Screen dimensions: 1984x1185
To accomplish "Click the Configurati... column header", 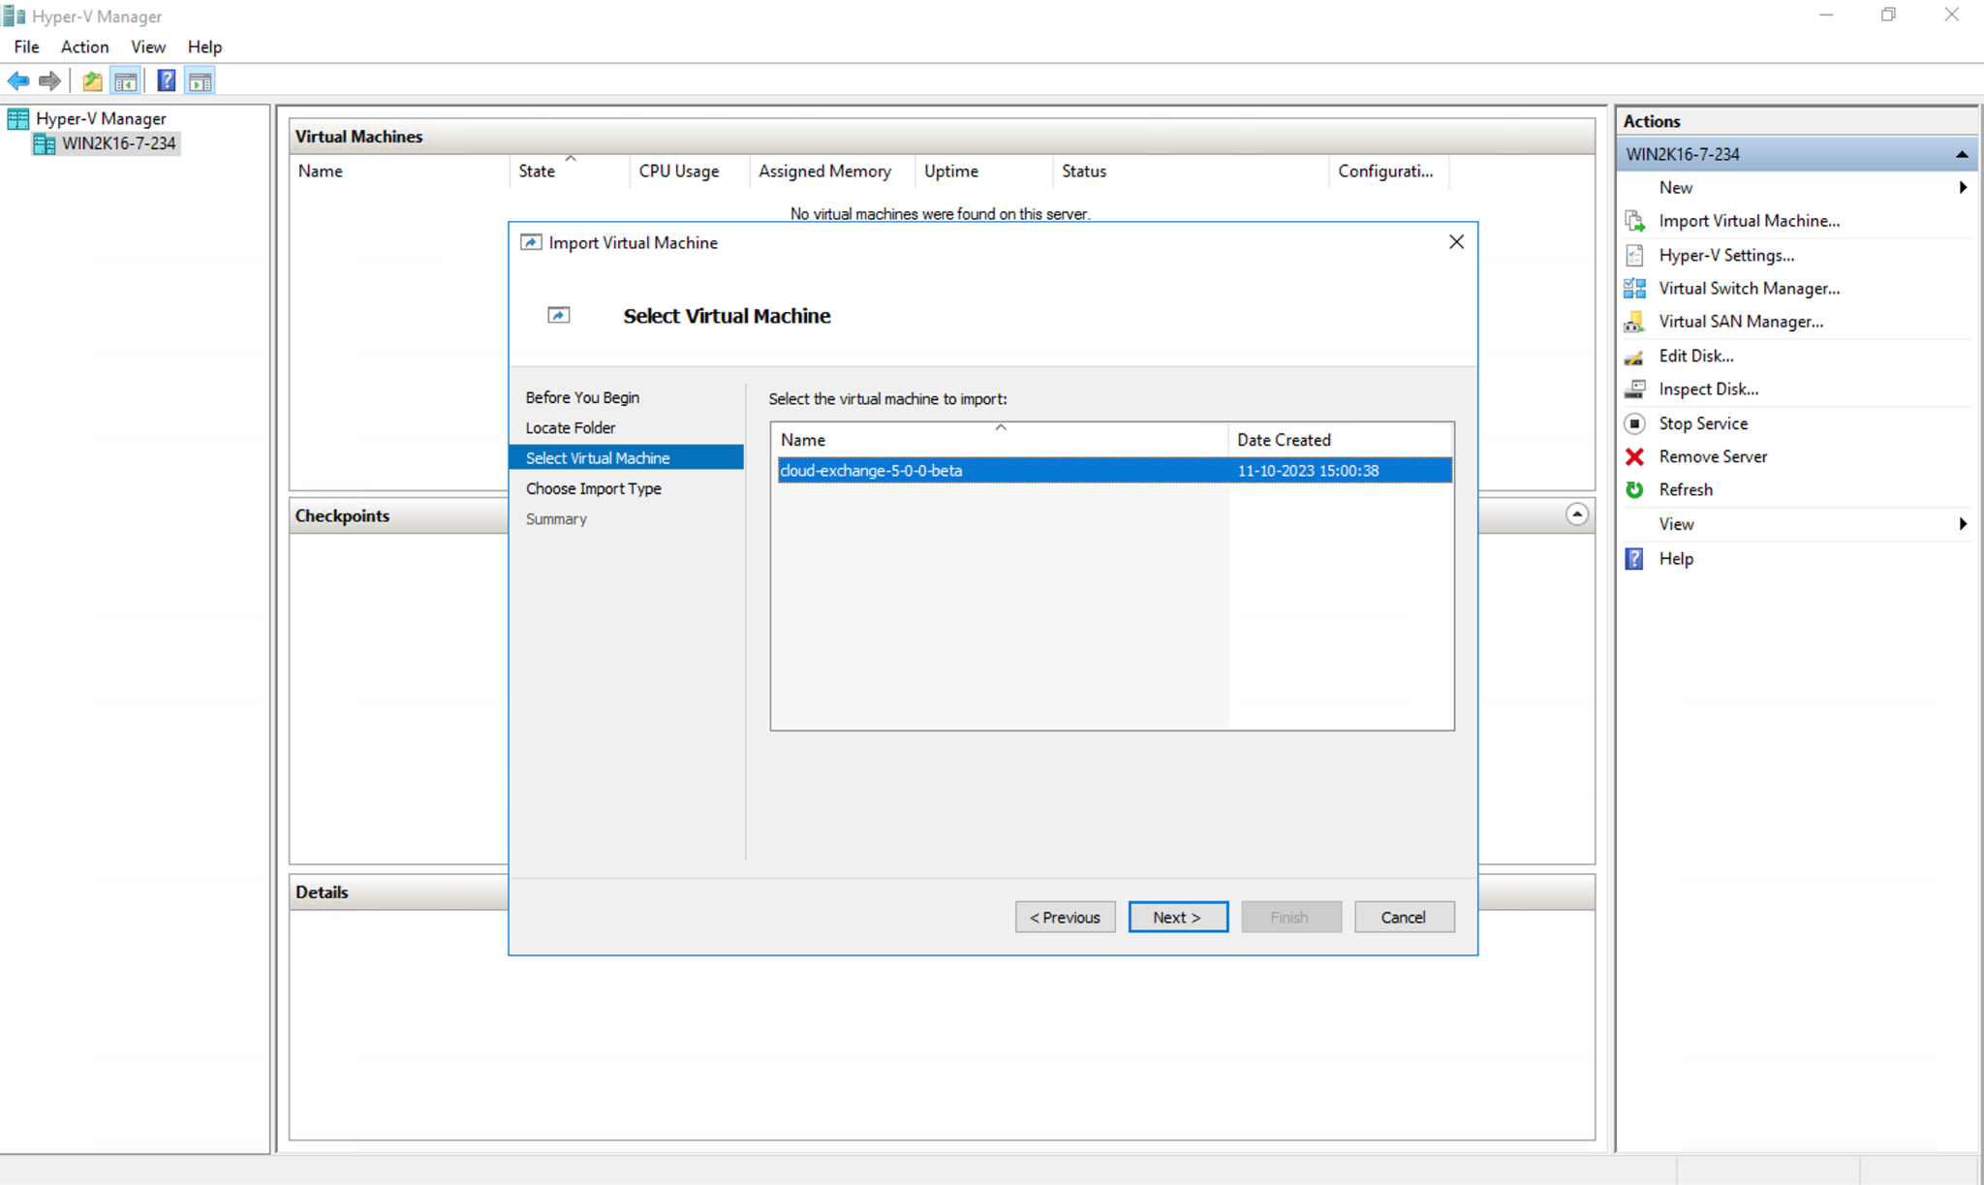I will click(x=1388, y=172).
